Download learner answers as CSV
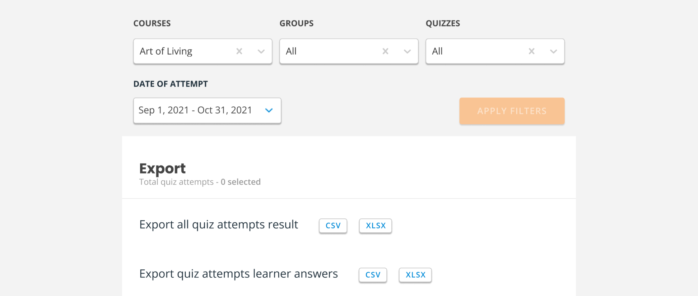 373,275
